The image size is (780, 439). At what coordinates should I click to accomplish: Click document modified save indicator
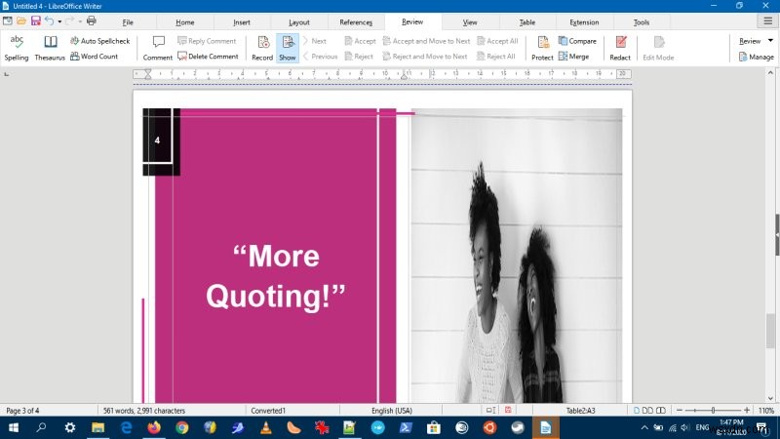[x=508, y=410]
